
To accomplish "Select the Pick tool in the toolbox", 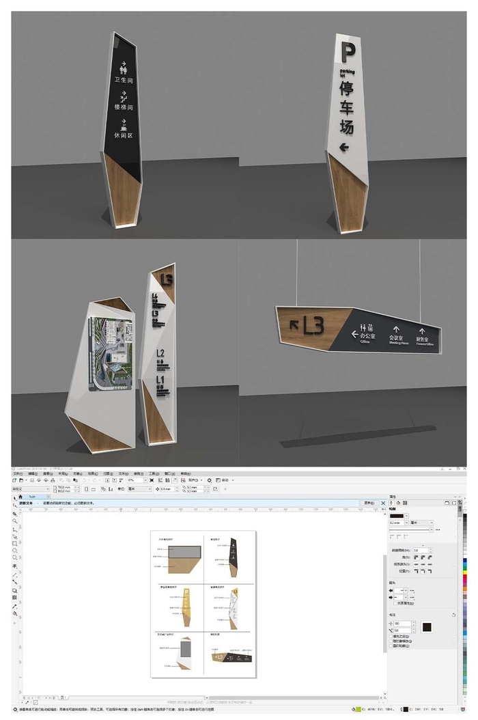I will point(15,498).
